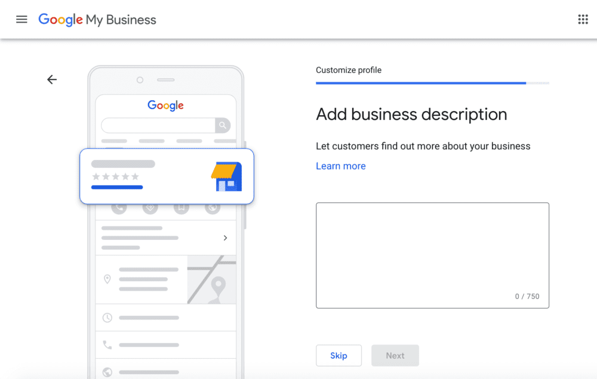597x379 pixels.
Task: Open the Google apps grid
Action: click(x=583, y=19)
